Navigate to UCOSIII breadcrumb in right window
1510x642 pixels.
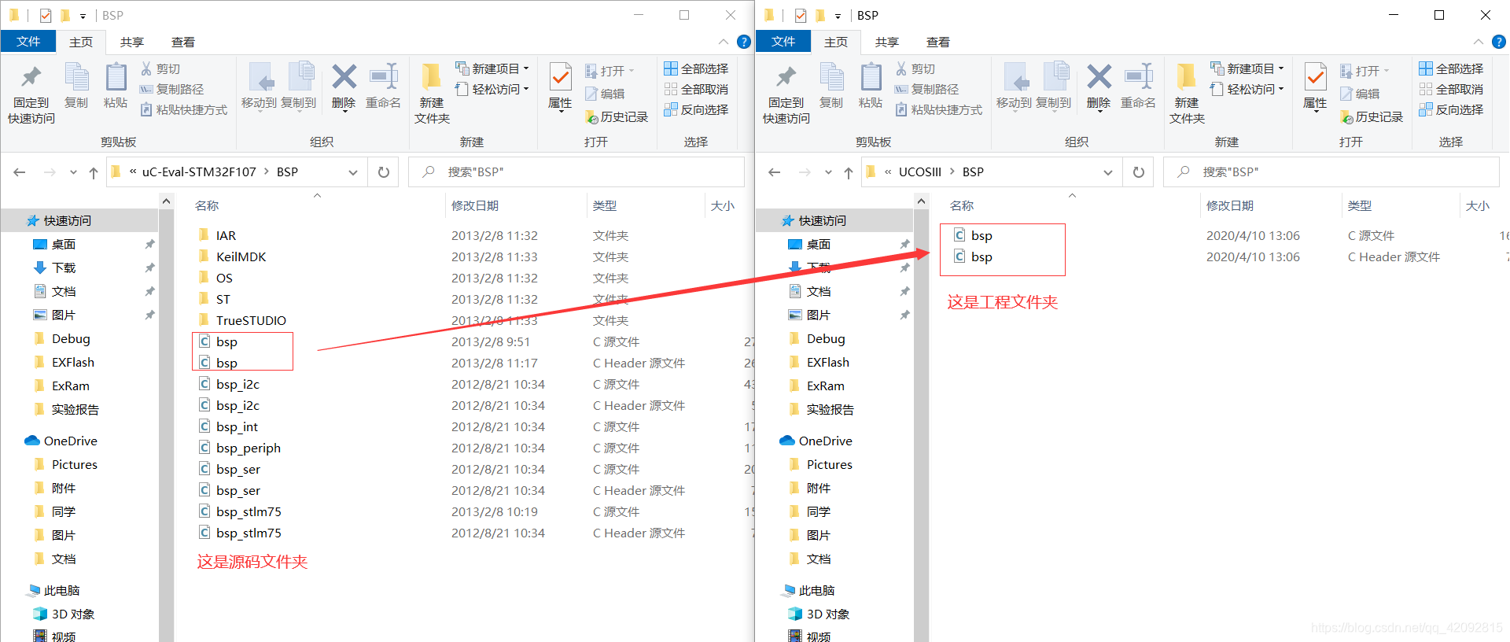tap(920, 172)
